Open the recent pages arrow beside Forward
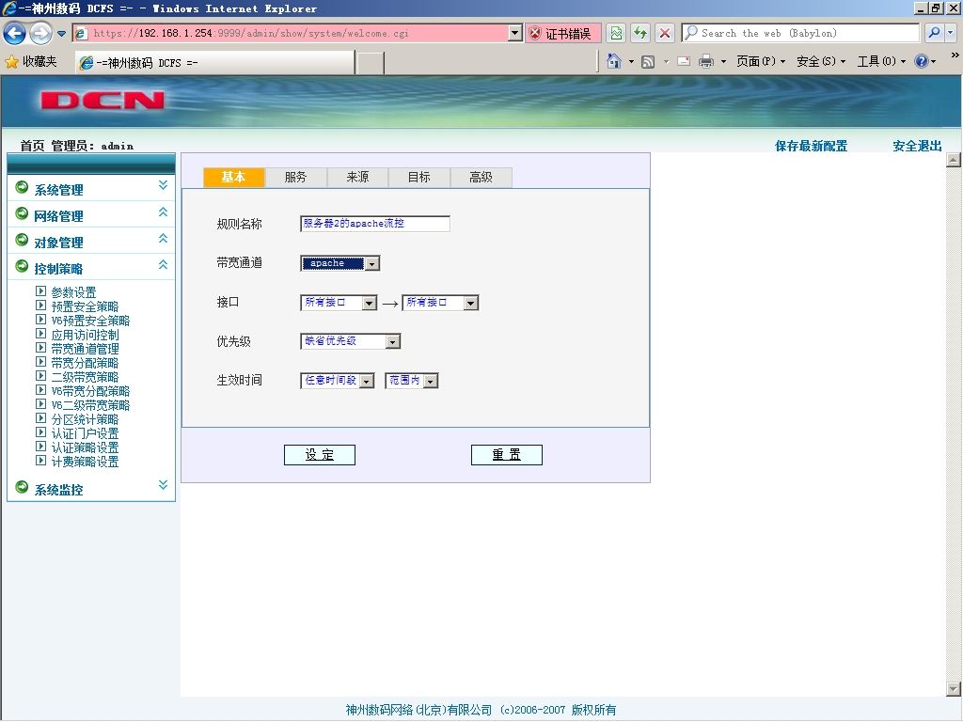The height and width of the screenshot is (722, 963). coord(61,34)
